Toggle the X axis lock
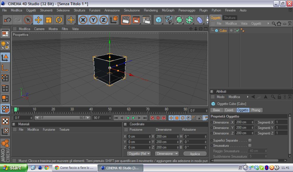This screenshot has width=293, height=172. coord(83,20)
